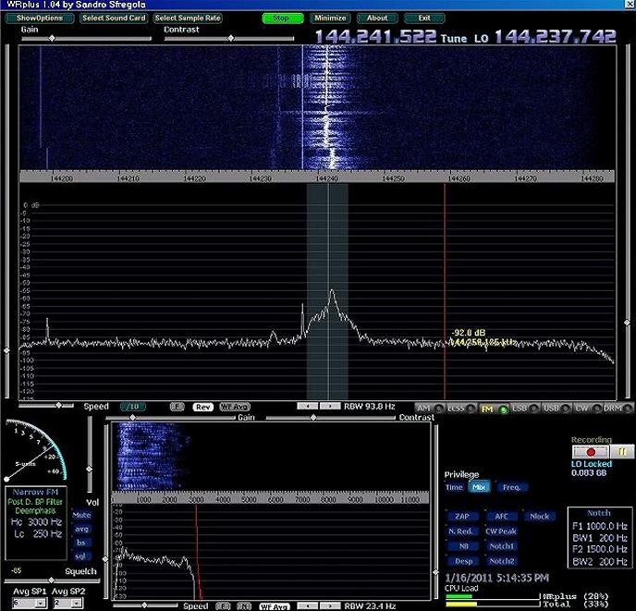Enable Notch2 filter

coord(501,561)
